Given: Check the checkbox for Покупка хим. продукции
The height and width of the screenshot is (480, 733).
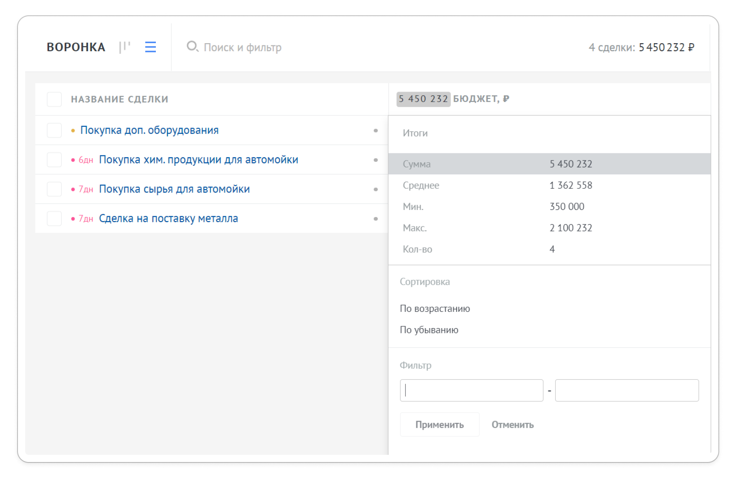Looking at the screenshot, I should click(x=54, y=160).
